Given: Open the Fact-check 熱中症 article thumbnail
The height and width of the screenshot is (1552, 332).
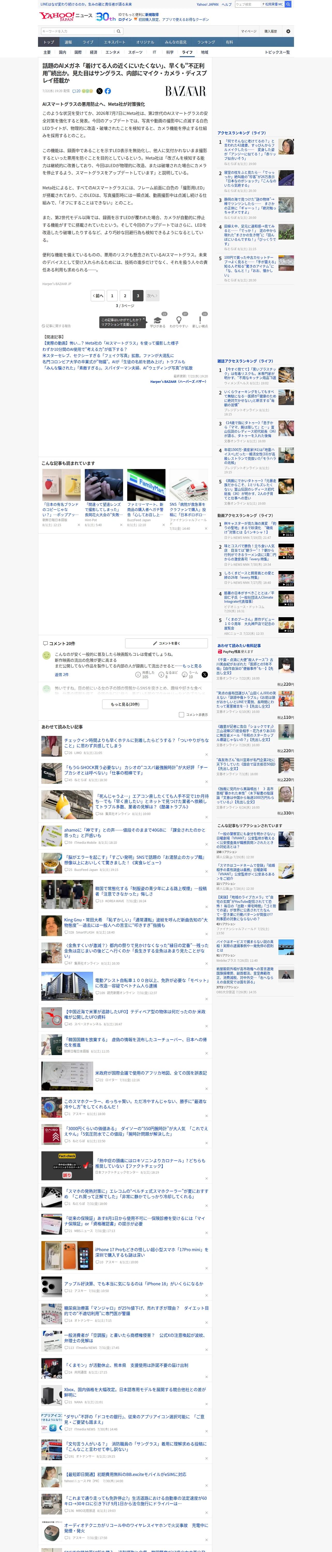Looking at the screenshot, I should pos(67,1166).
